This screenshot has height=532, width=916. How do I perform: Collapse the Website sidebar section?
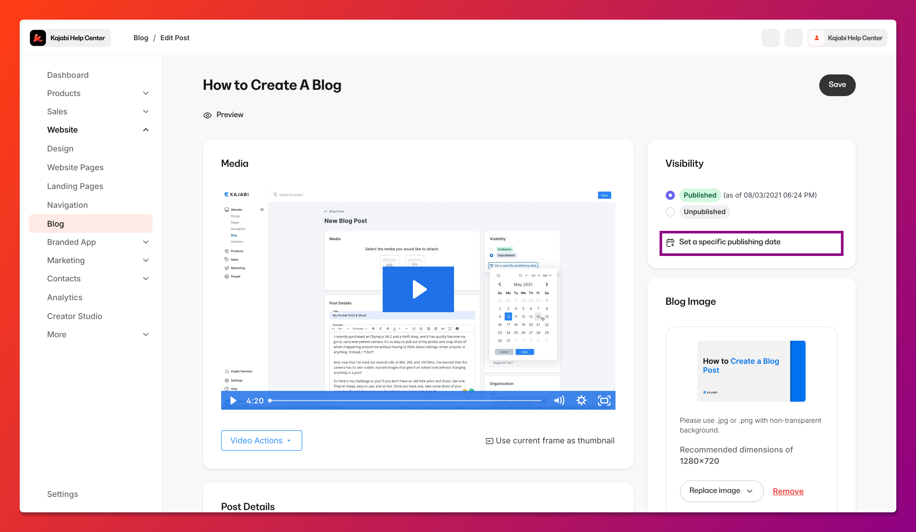click(146, 130)
